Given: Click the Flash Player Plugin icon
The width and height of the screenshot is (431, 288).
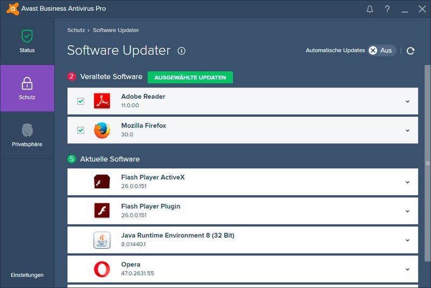Looking at the screenshot, I should pyautogui.click(x=102, y=210).
